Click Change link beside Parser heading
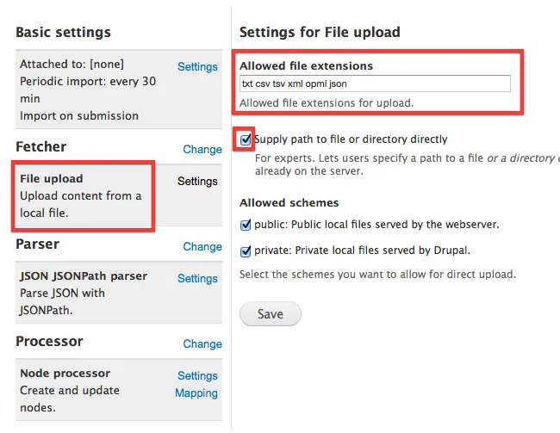Screen dimensions: 560x433 pyautogui.click(x=202, y=246)
